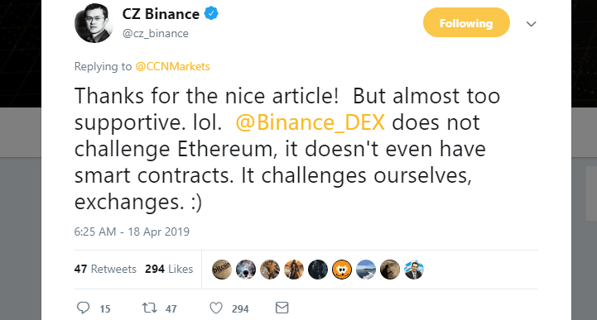
Task: Open the landscape photo liker avatar
Action: tap(366, 270)
